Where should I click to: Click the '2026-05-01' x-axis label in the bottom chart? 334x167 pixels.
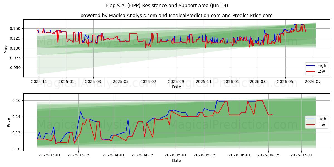point(176,155)
